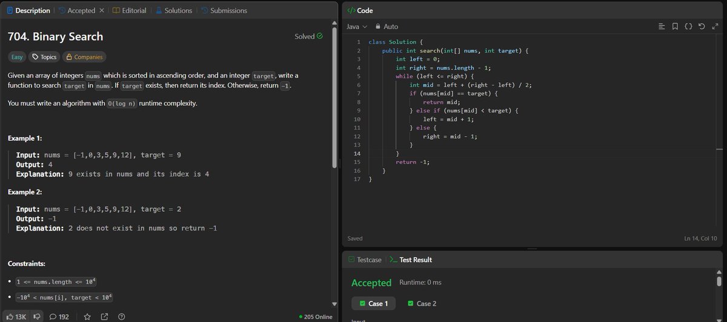Switch to the Testcase tab

click(x=365, y=260)
